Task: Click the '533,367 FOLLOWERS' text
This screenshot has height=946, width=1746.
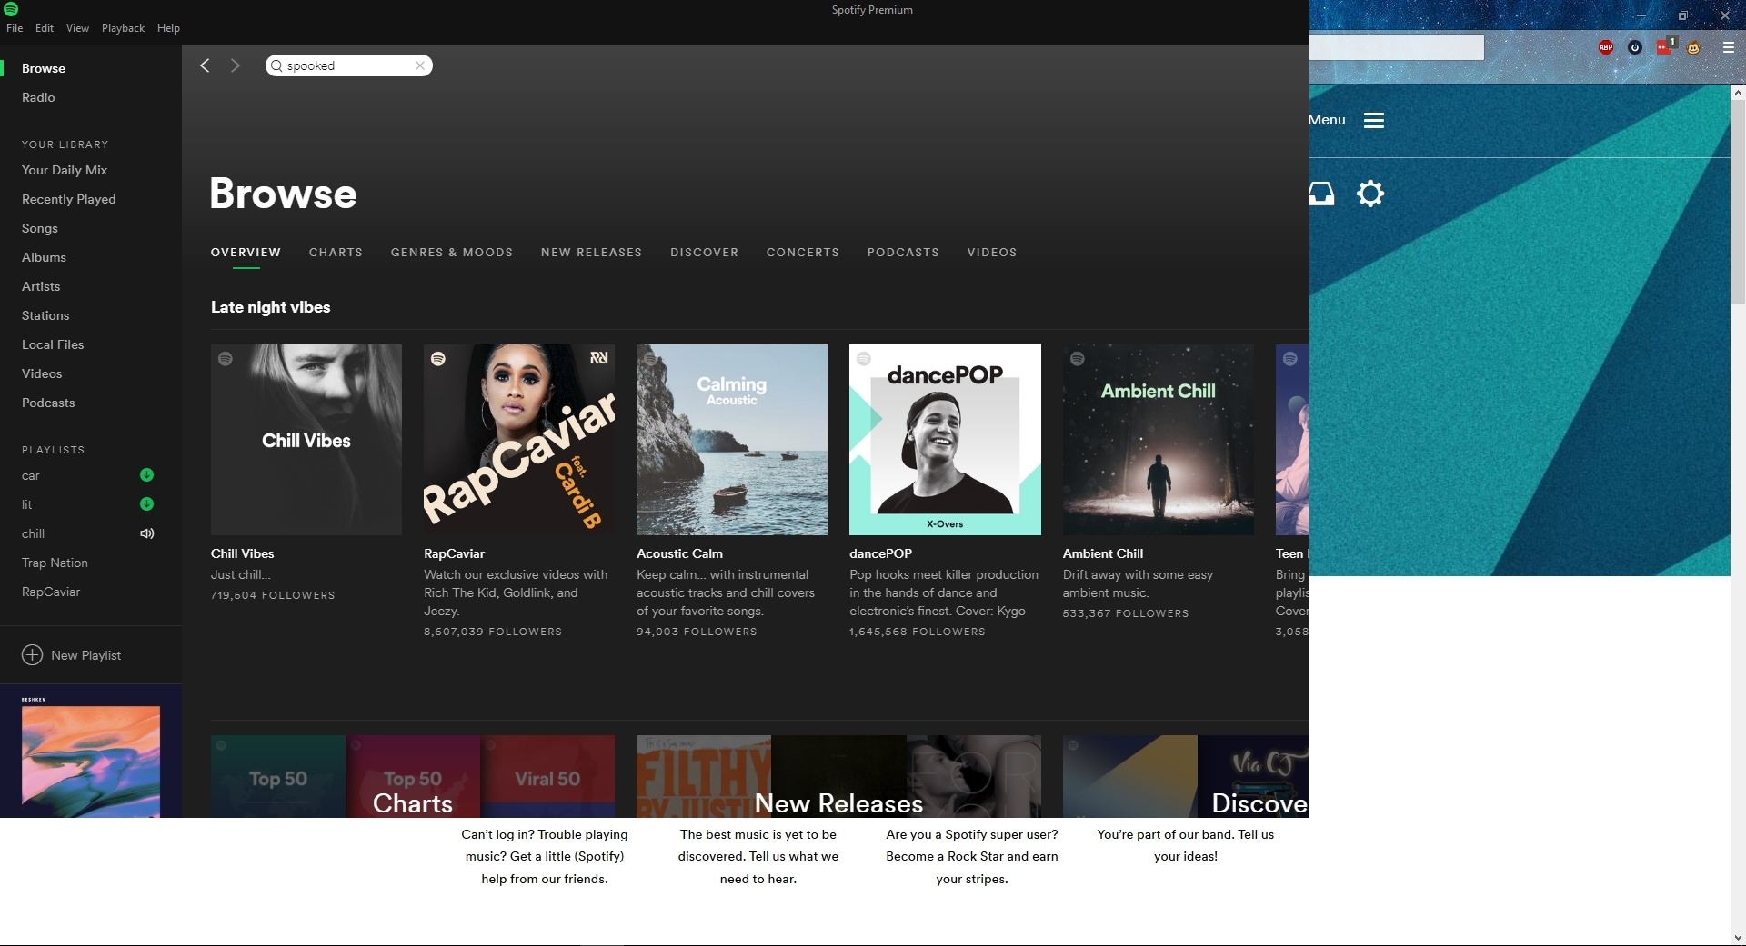Action: tap(1126, 613)
